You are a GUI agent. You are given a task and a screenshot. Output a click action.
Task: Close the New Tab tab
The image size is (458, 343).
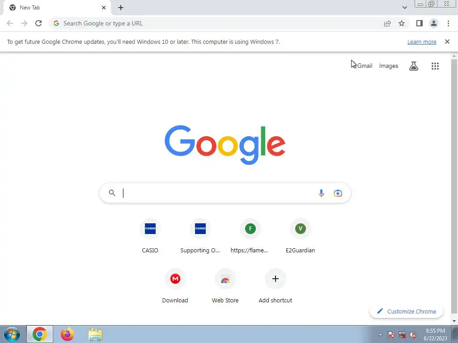coord(104,8)
